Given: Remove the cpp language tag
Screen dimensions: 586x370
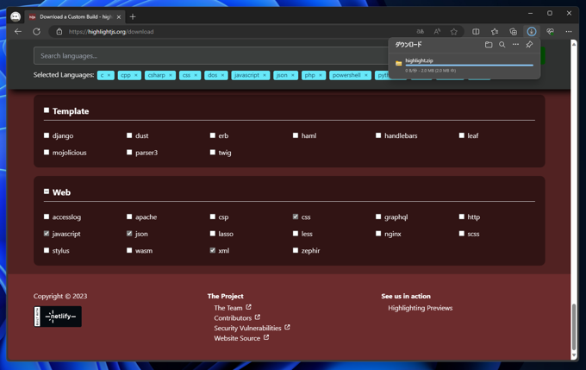Looking at the screenshot, I should click(136, 75).
